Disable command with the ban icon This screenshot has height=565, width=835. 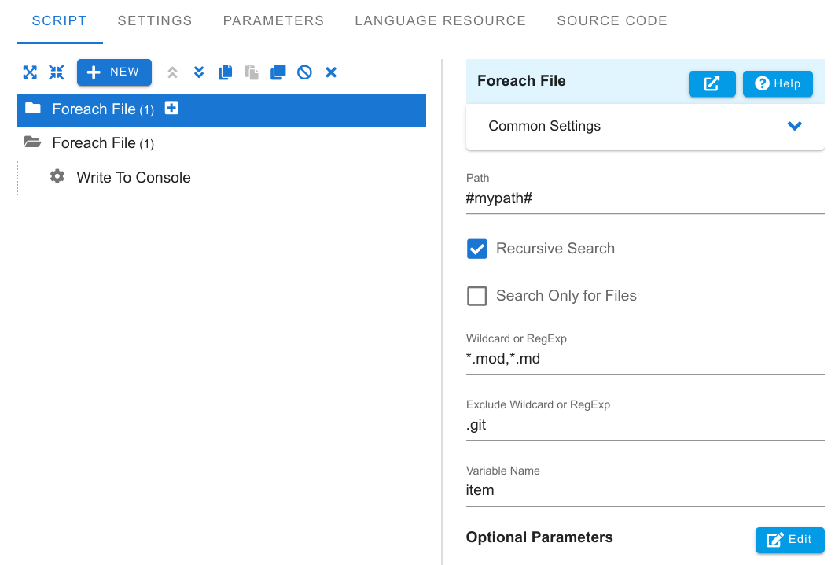(x=304, y=72)
